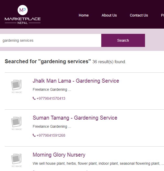The height and width of the screenshot is (171, 164).
Task: Click the no-image thumbnail for Jhalk Man Lama
Action: pos(17,86)
